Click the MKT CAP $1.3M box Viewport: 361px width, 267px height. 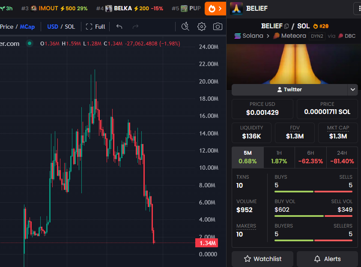tap(338, 133)
